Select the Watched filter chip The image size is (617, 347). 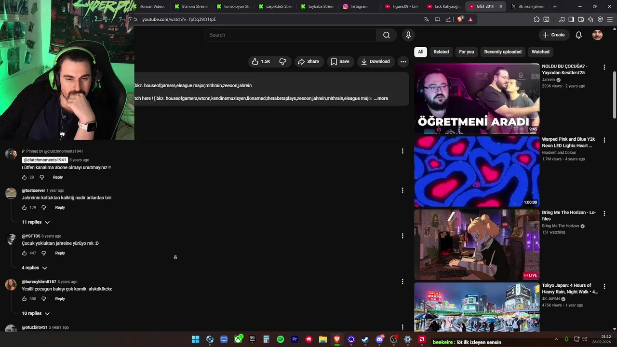(x=540, y=52)
